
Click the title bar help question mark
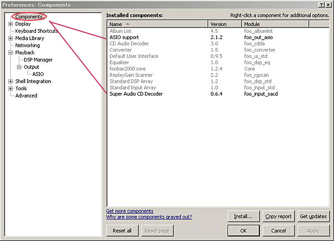point(321,5)
